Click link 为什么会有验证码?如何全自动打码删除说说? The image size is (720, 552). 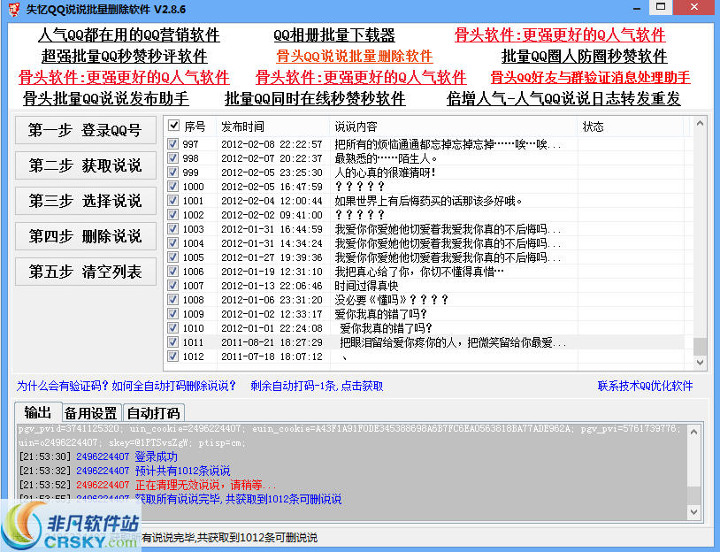pos(126,386)
